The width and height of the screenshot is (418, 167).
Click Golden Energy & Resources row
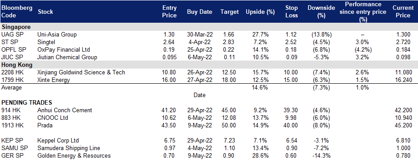click(209, 156)
